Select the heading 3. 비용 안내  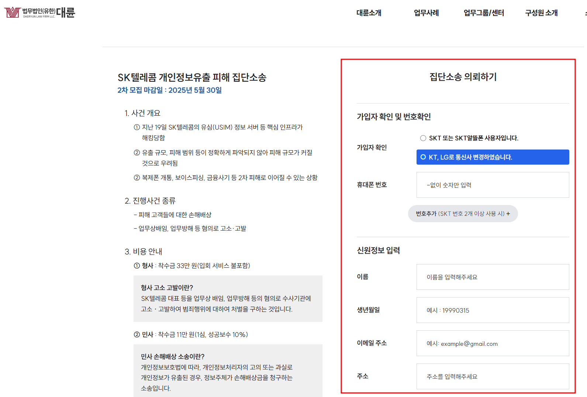tap(143, 252)
